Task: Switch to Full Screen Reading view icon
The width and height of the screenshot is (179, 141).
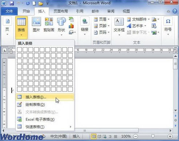Action: coord(99,137)
